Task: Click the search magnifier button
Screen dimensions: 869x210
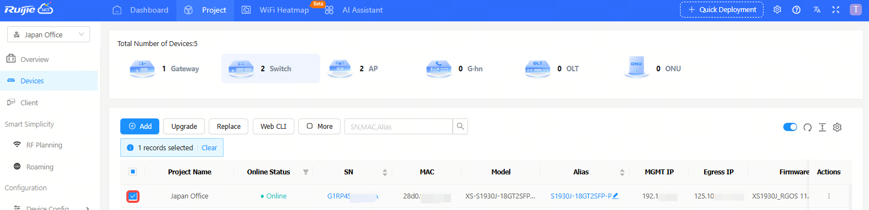Action: 460,127
